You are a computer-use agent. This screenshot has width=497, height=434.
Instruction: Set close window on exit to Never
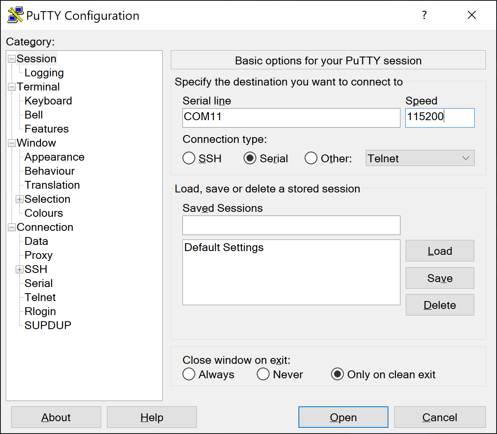[263, 374]
